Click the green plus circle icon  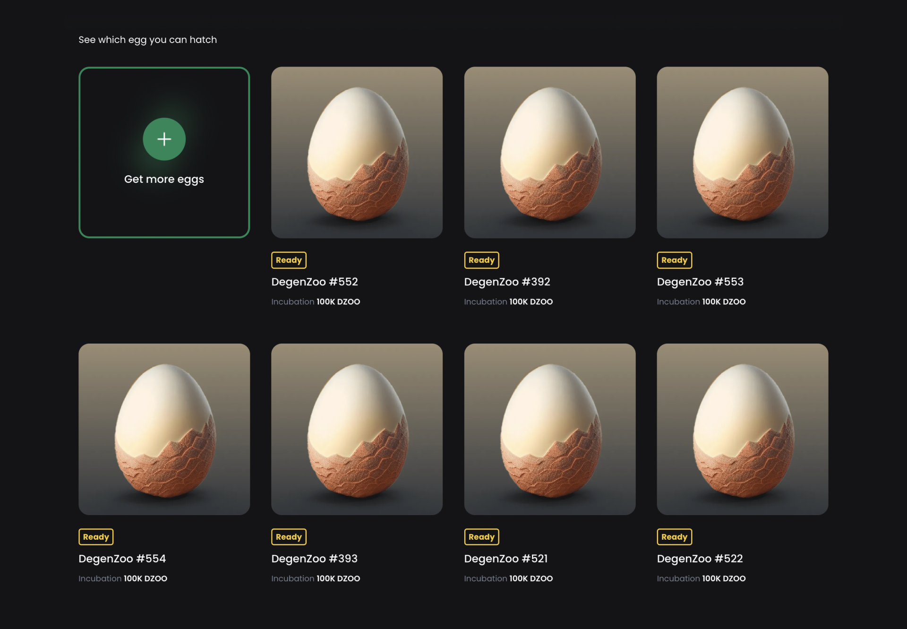164,139
